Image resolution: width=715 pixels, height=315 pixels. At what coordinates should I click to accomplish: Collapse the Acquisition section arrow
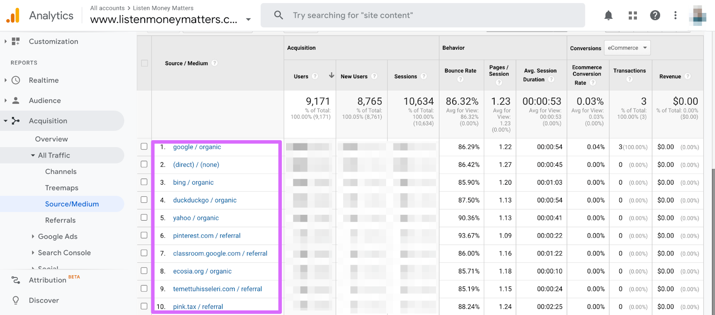click(5, 121)
